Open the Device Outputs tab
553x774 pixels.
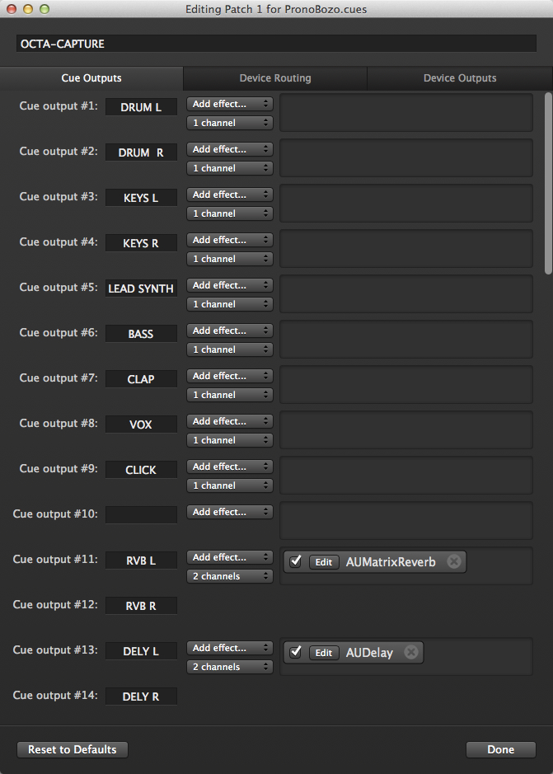point(460,78)
